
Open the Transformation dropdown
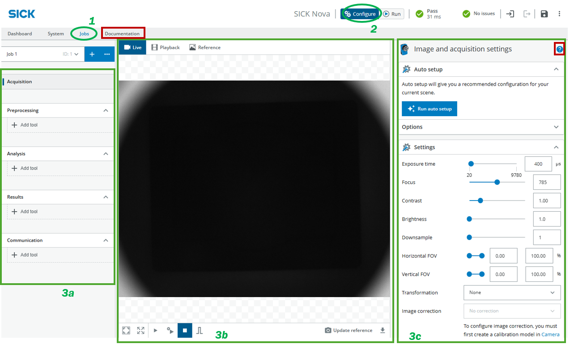[x=512, y=293]
